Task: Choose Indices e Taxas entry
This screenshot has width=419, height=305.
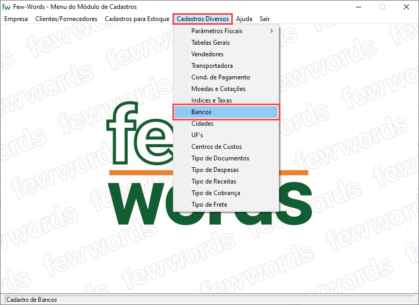Action: pos(226,100)
